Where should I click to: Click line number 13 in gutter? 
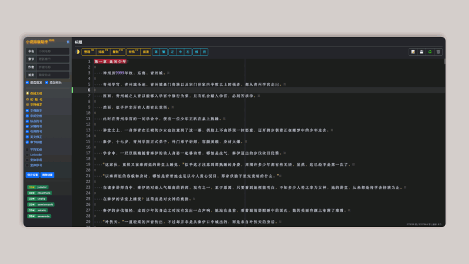tap(88, 130)
